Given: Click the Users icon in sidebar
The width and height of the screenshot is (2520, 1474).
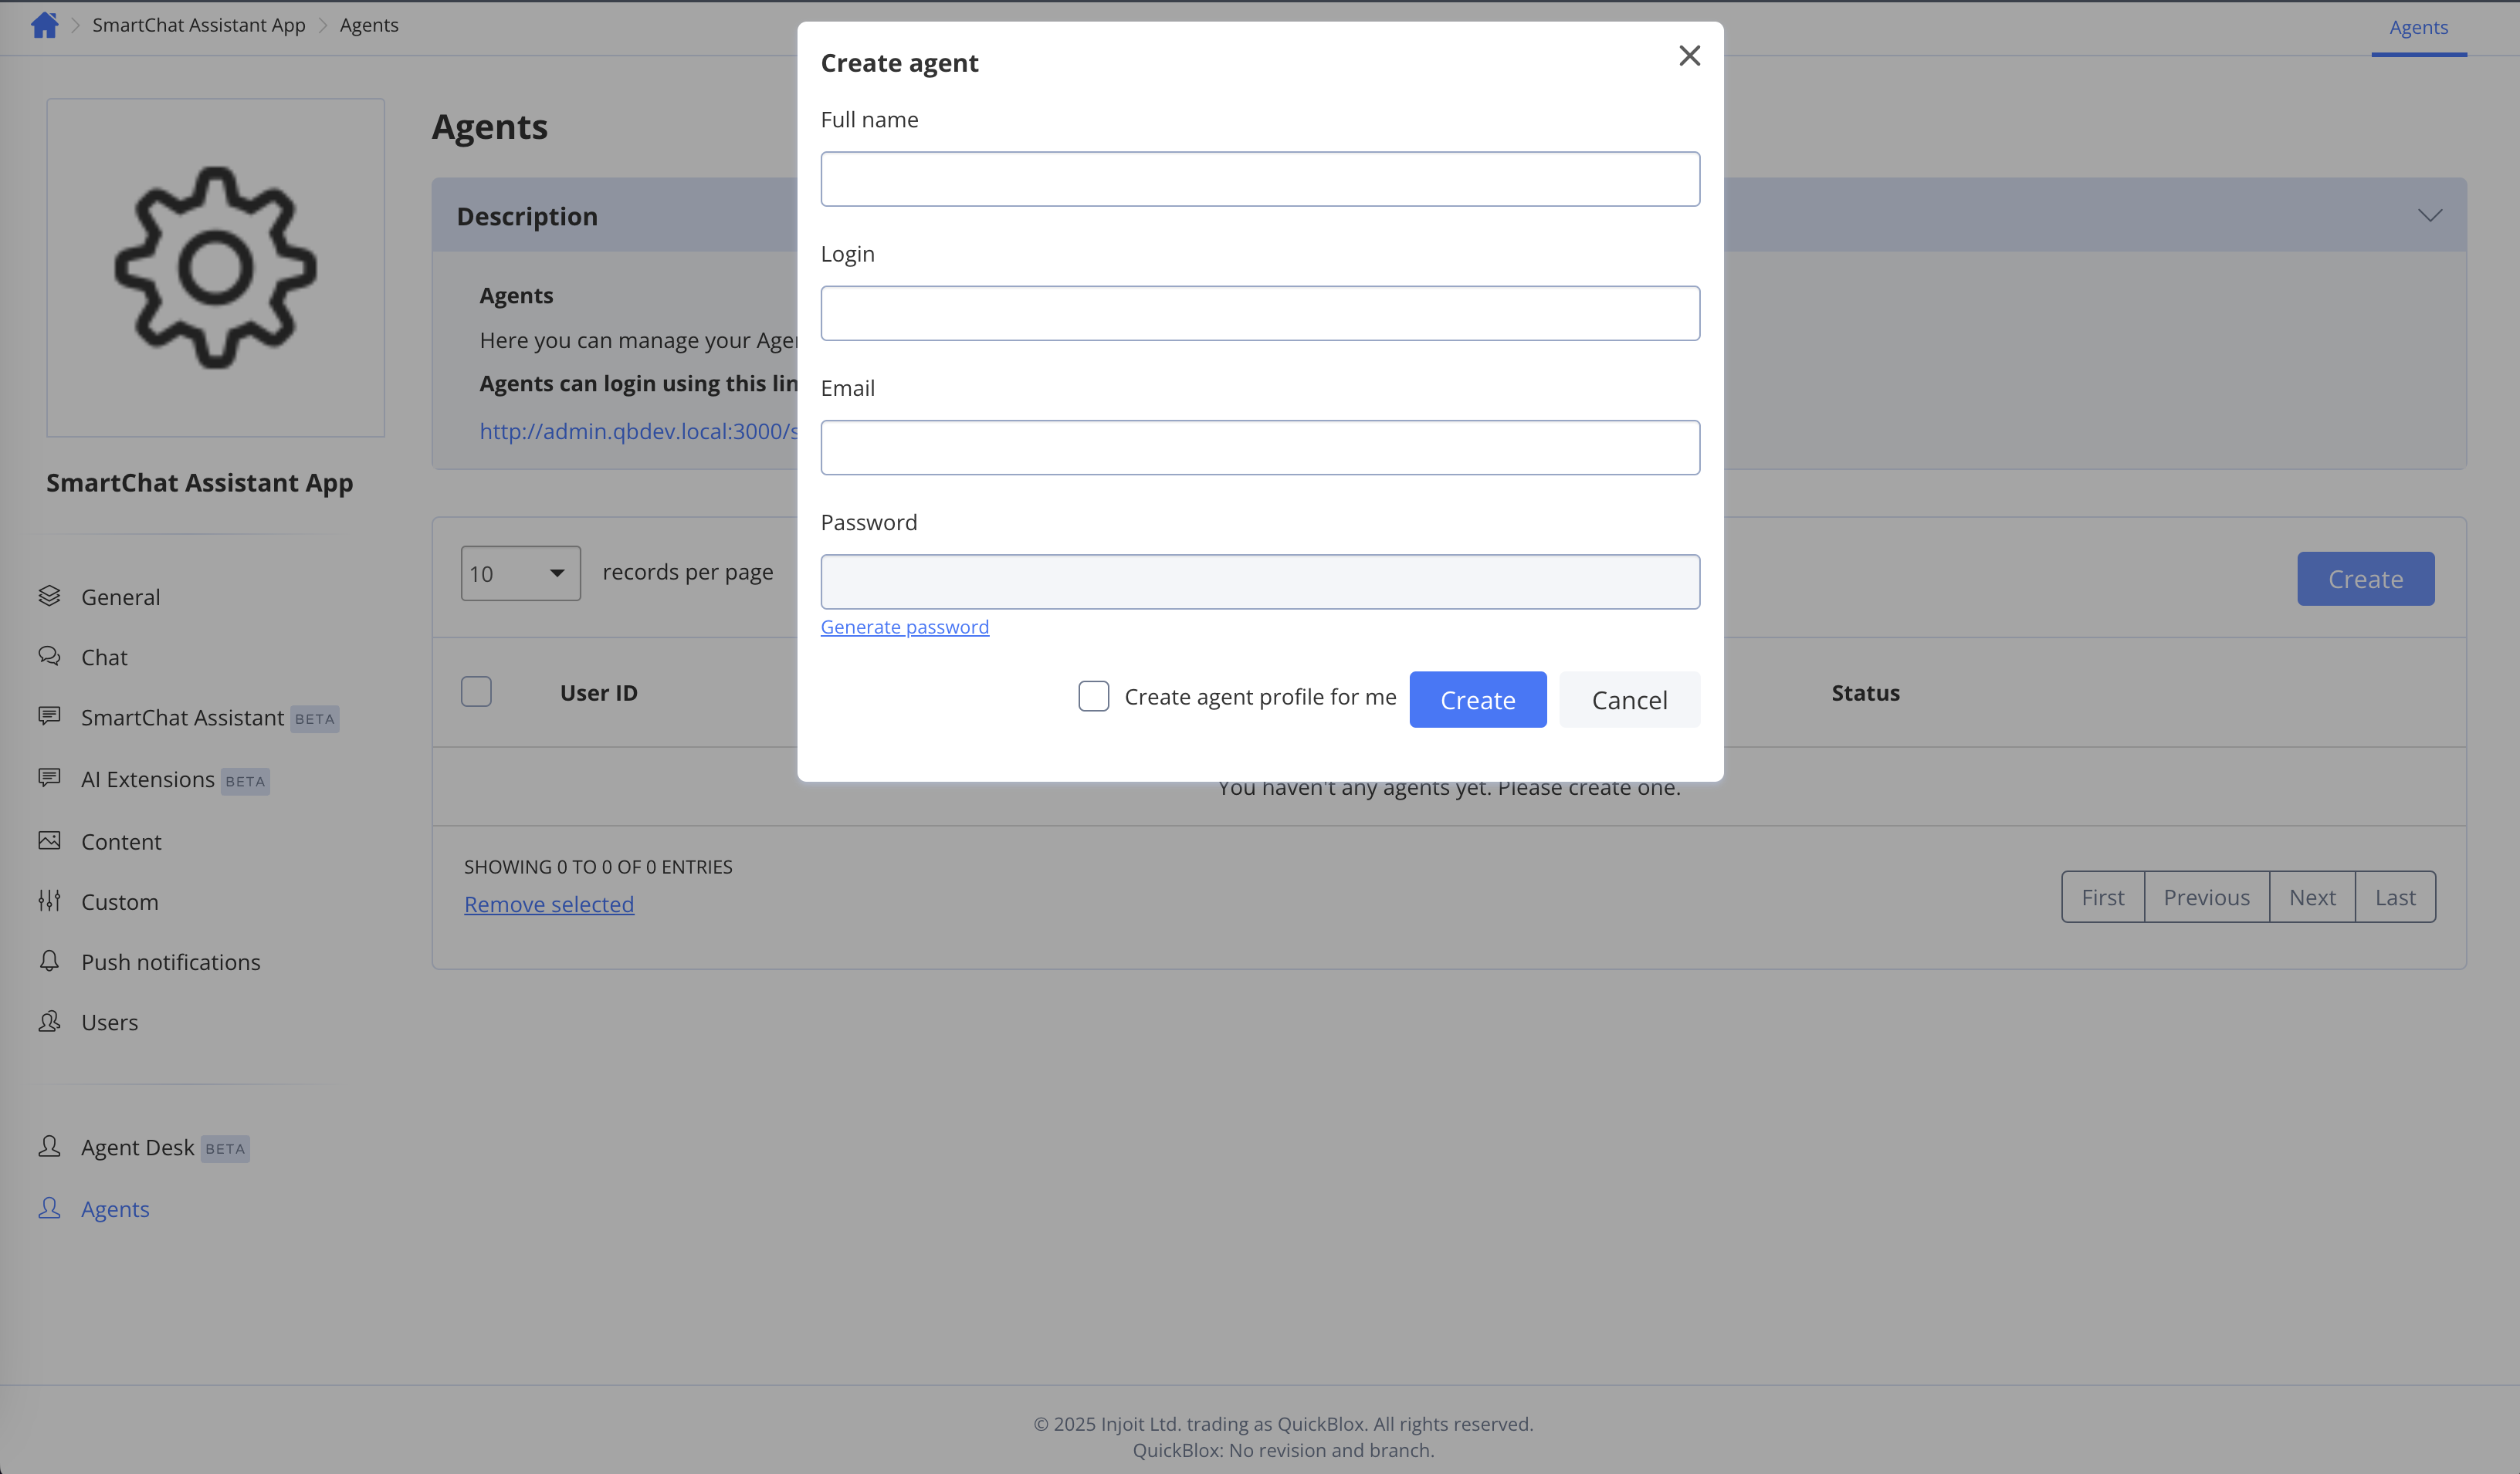Looking at the screenshot, I should [x=49, y=1021].
